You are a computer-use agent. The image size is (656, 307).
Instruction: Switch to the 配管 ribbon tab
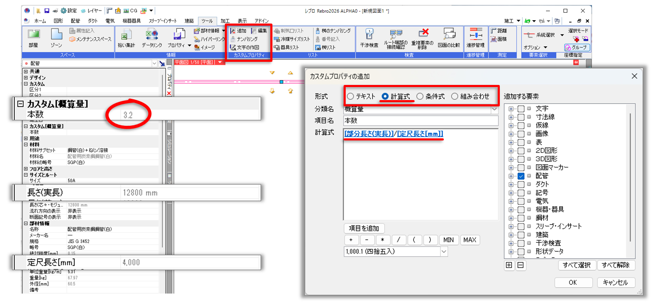[75, 21]
